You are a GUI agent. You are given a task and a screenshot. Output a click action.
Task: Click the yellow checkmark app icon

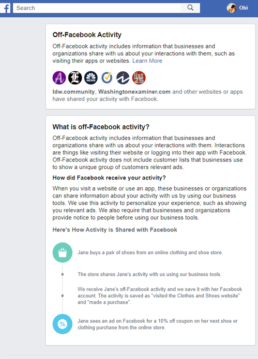coord(107,78)
